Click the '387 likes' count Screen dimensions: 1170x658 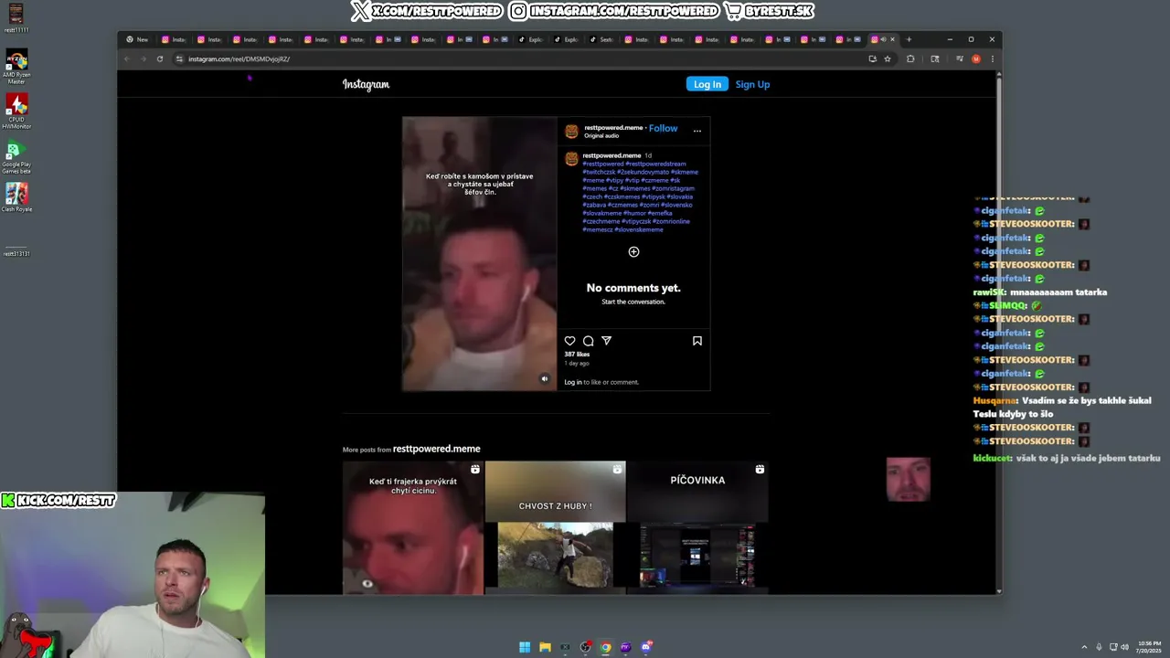(x=577, y=354)
